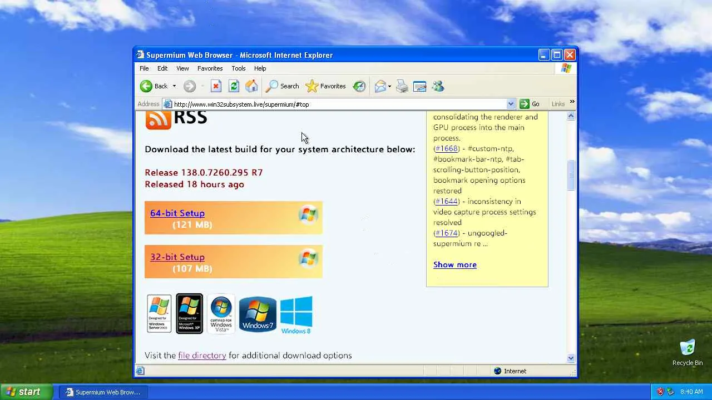Click the status bar page icon

(x=140, y=371)
